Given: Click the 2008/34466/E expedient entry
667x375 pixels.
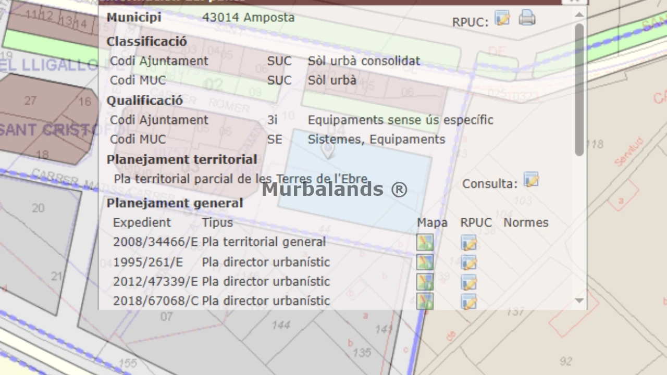Looking at the screenshot, I should [155, 242].
